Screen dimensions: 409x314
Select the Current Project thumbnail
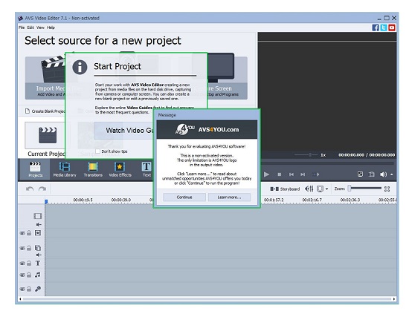[45, 135]
